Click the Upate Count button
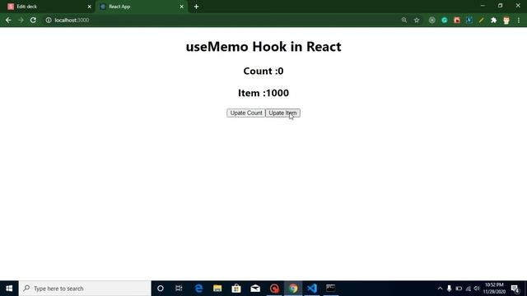Viewport: 527px width, 296px height. (245, 113)
